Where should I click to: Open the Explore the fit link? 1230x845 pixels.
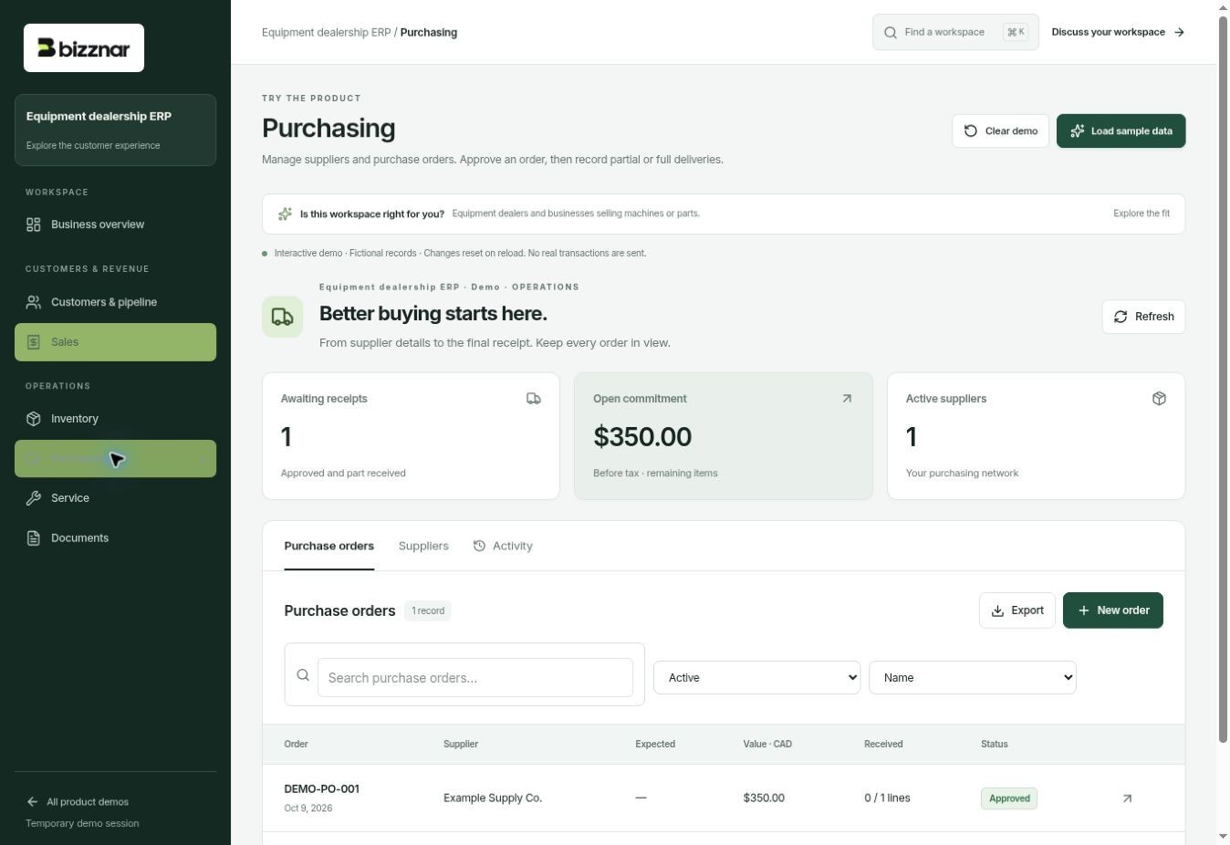(x=1141, y=214)
